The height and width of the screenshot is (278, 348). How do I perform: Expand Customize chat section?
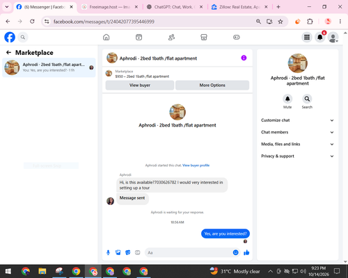[297, 120]
